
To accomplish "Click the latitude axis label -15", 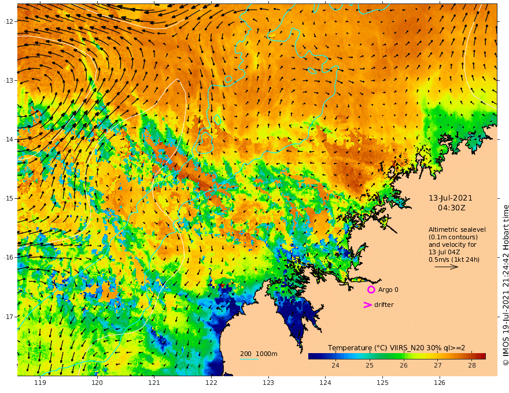I will 9,198.
